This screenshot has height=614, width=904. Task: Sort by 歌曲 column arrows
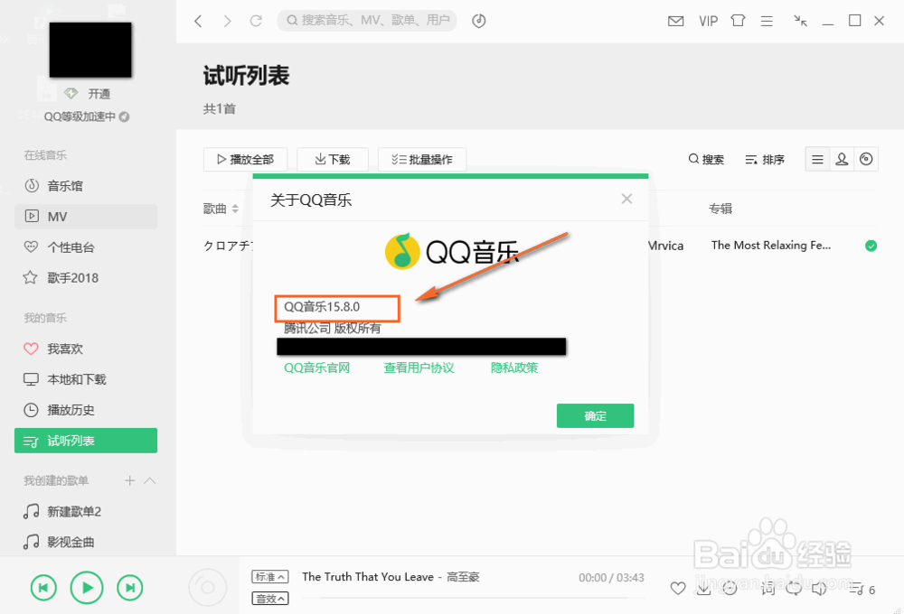coord(235,209)
